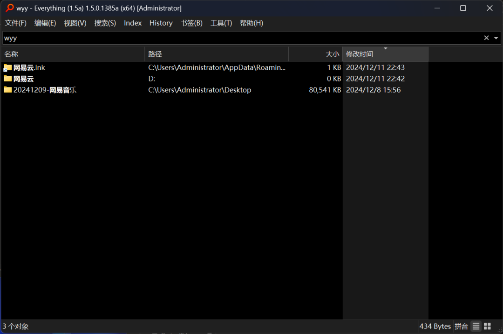Sort by 修改时间 column header
Viewport: 503px width, 334px height.
coord(385,54)
